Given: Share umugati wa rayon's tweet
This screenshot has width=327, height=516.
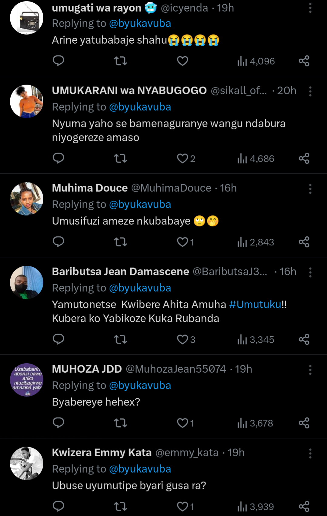Looking at the screenshot, I should coord(304,61).
